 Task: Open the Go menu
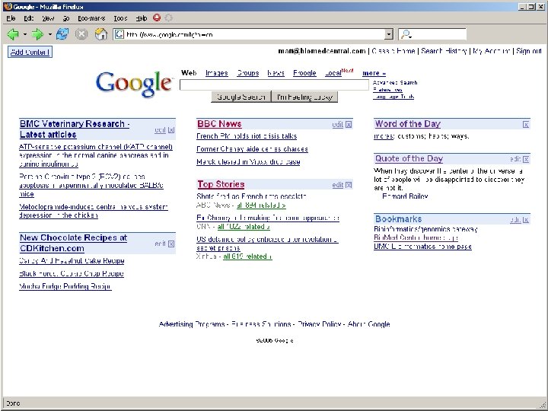point(66,18)
